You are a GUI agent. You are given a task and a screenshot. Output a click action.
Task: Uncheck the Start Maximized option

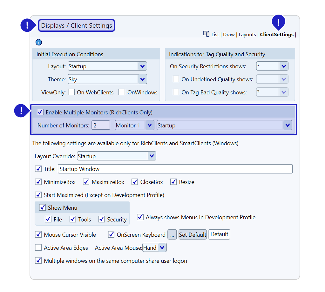[x=38, y=195]
